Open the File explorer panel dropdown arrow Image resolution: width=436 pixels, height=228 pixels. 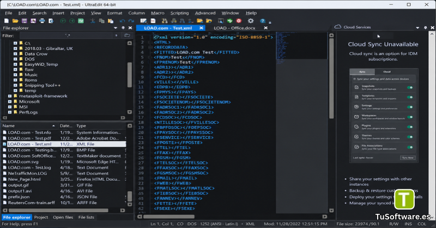point(116,28)
